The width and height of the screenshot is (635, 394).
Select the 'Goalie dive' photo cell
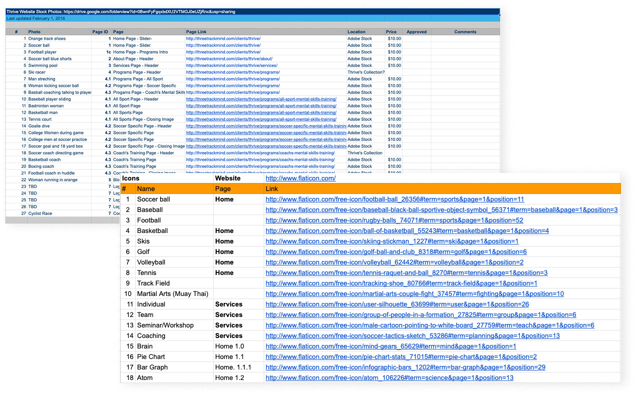[59, 126]
